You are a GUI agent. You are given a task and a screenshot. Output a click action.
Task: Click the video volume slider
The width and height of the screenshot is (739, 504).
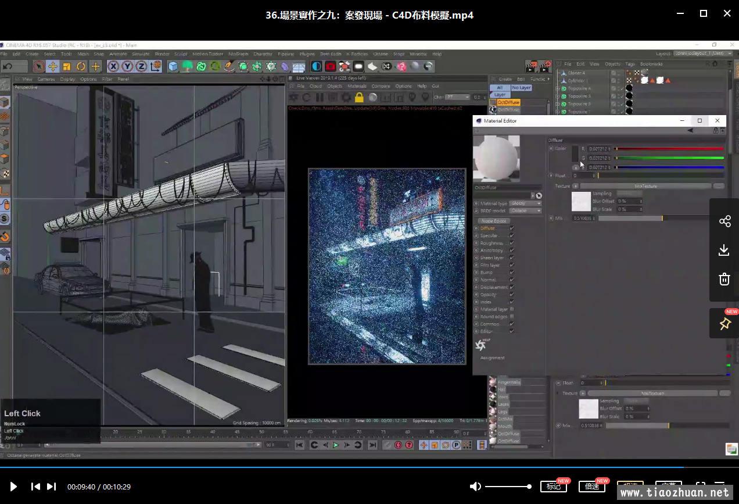507,487
